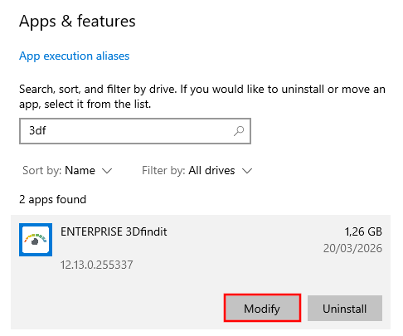Click into the search box containing '3df'
403x336 pixels.
[135, 131]
